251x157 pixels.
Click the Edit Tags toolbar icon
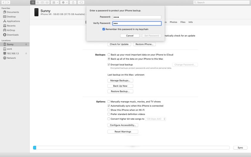click(81, 2)
